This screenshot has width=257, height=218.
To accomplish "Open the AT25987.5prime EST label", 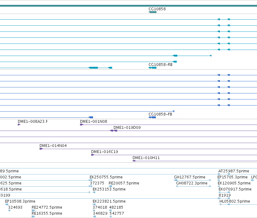I will coord(233,171).
